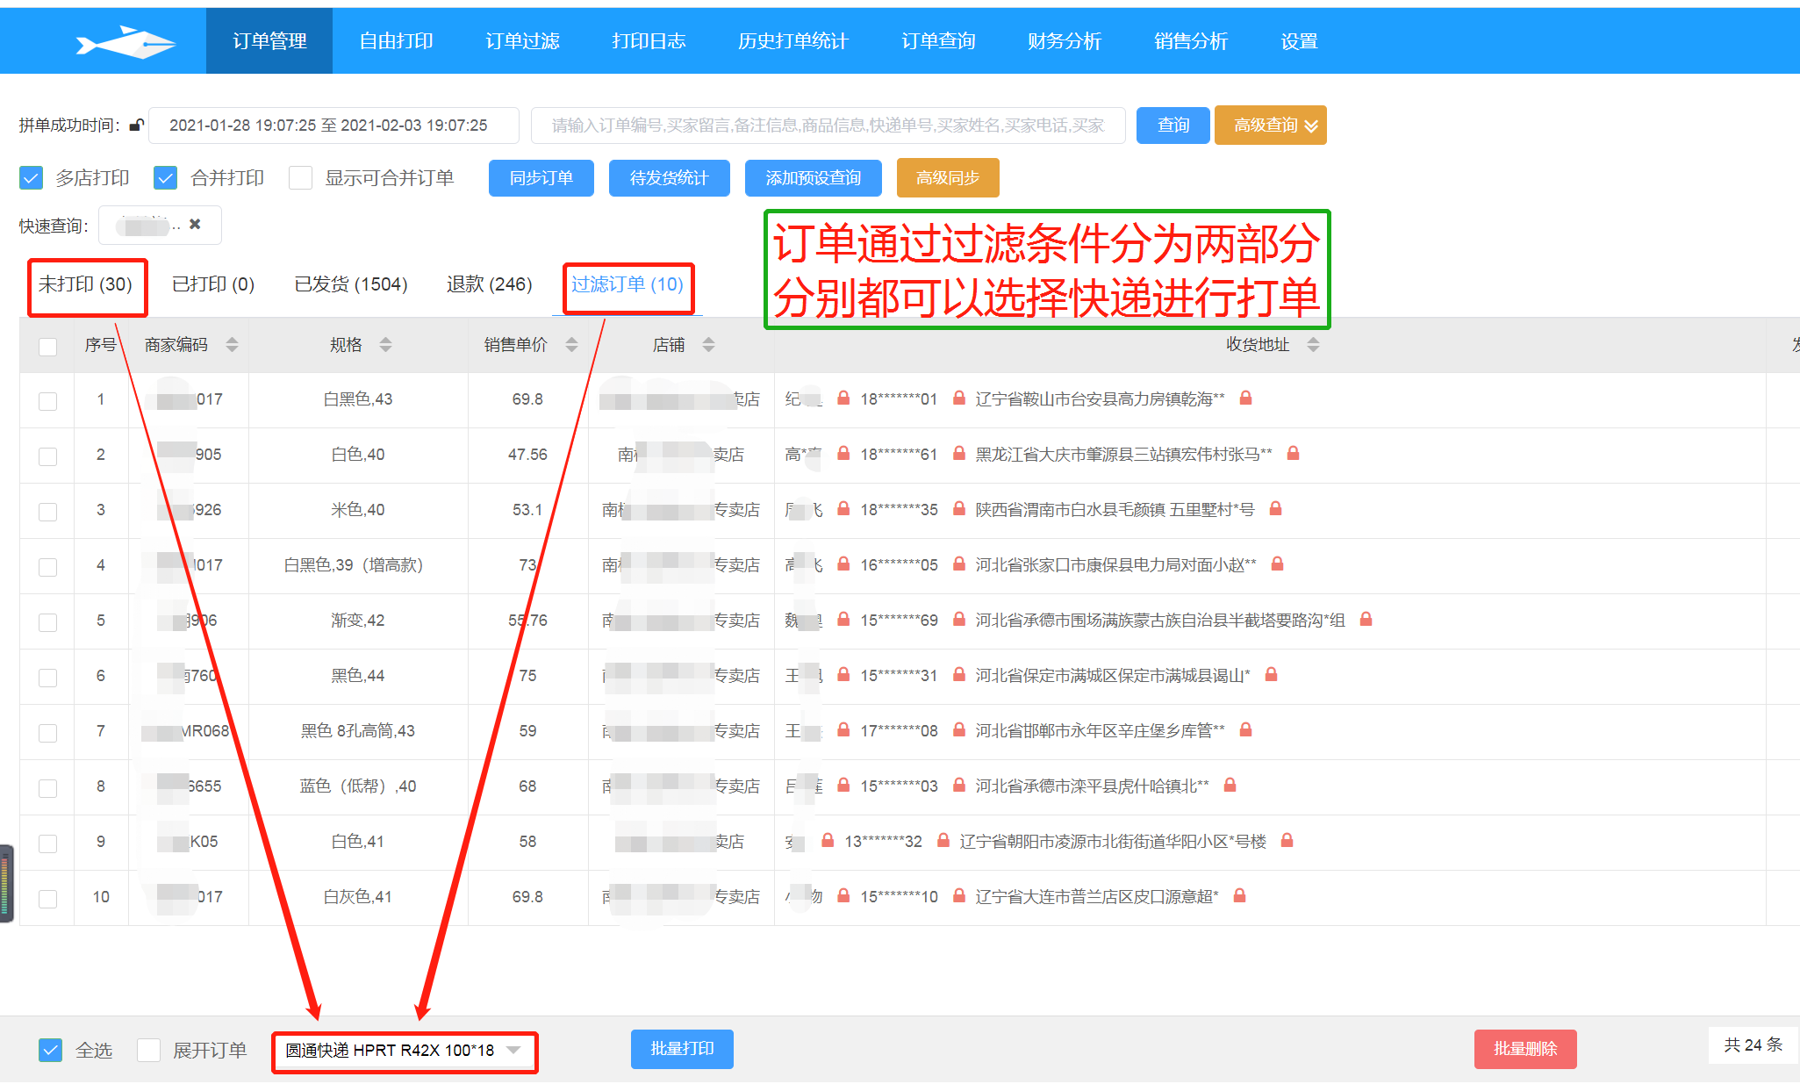Image resolution: width=1800 pixels, height=1084 pixels.
Task: Click sort arrows on 商家编码 column
Action: (x=232, y=344)
